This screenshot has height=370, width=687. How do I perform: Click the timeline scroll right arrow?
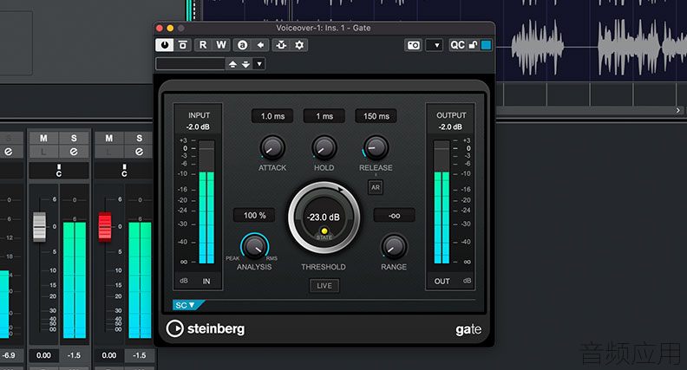pos(677,110)
